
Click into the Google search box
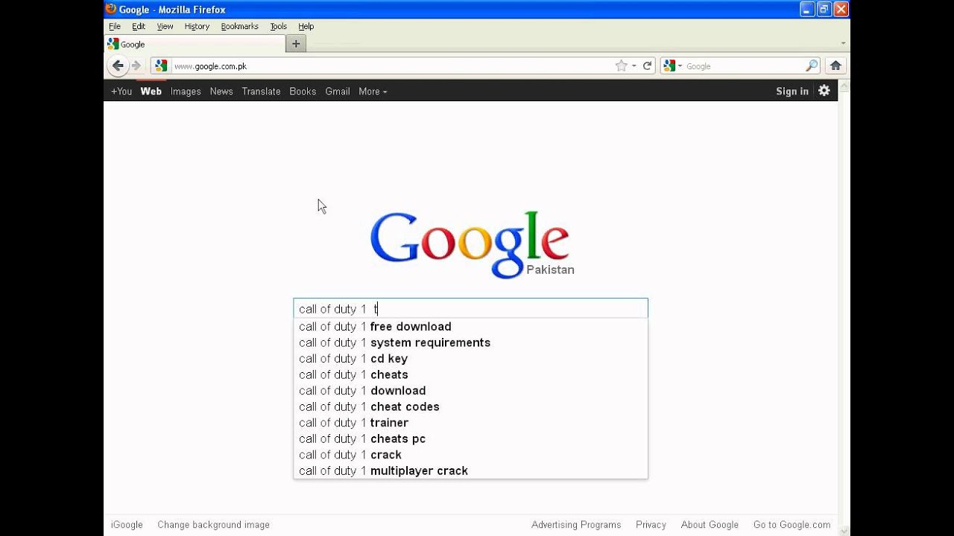(x=470, y=308)
